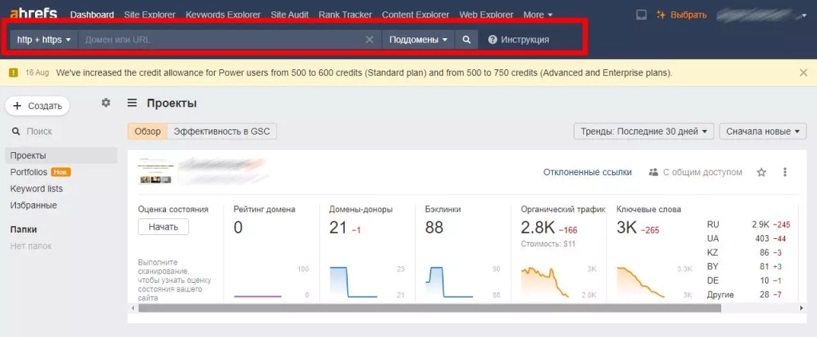
Task: Open projects settings gear
Action: pyautogui.click(x=106, y=103)
